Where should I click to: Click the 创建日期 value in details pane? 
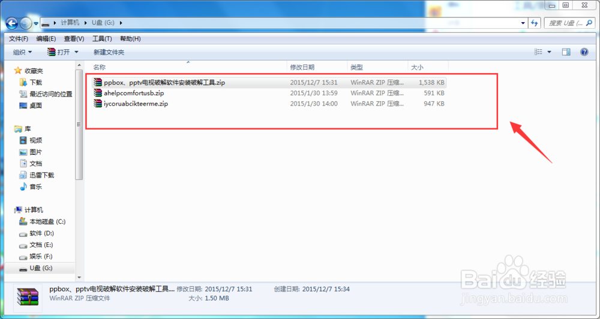point(326,289)
